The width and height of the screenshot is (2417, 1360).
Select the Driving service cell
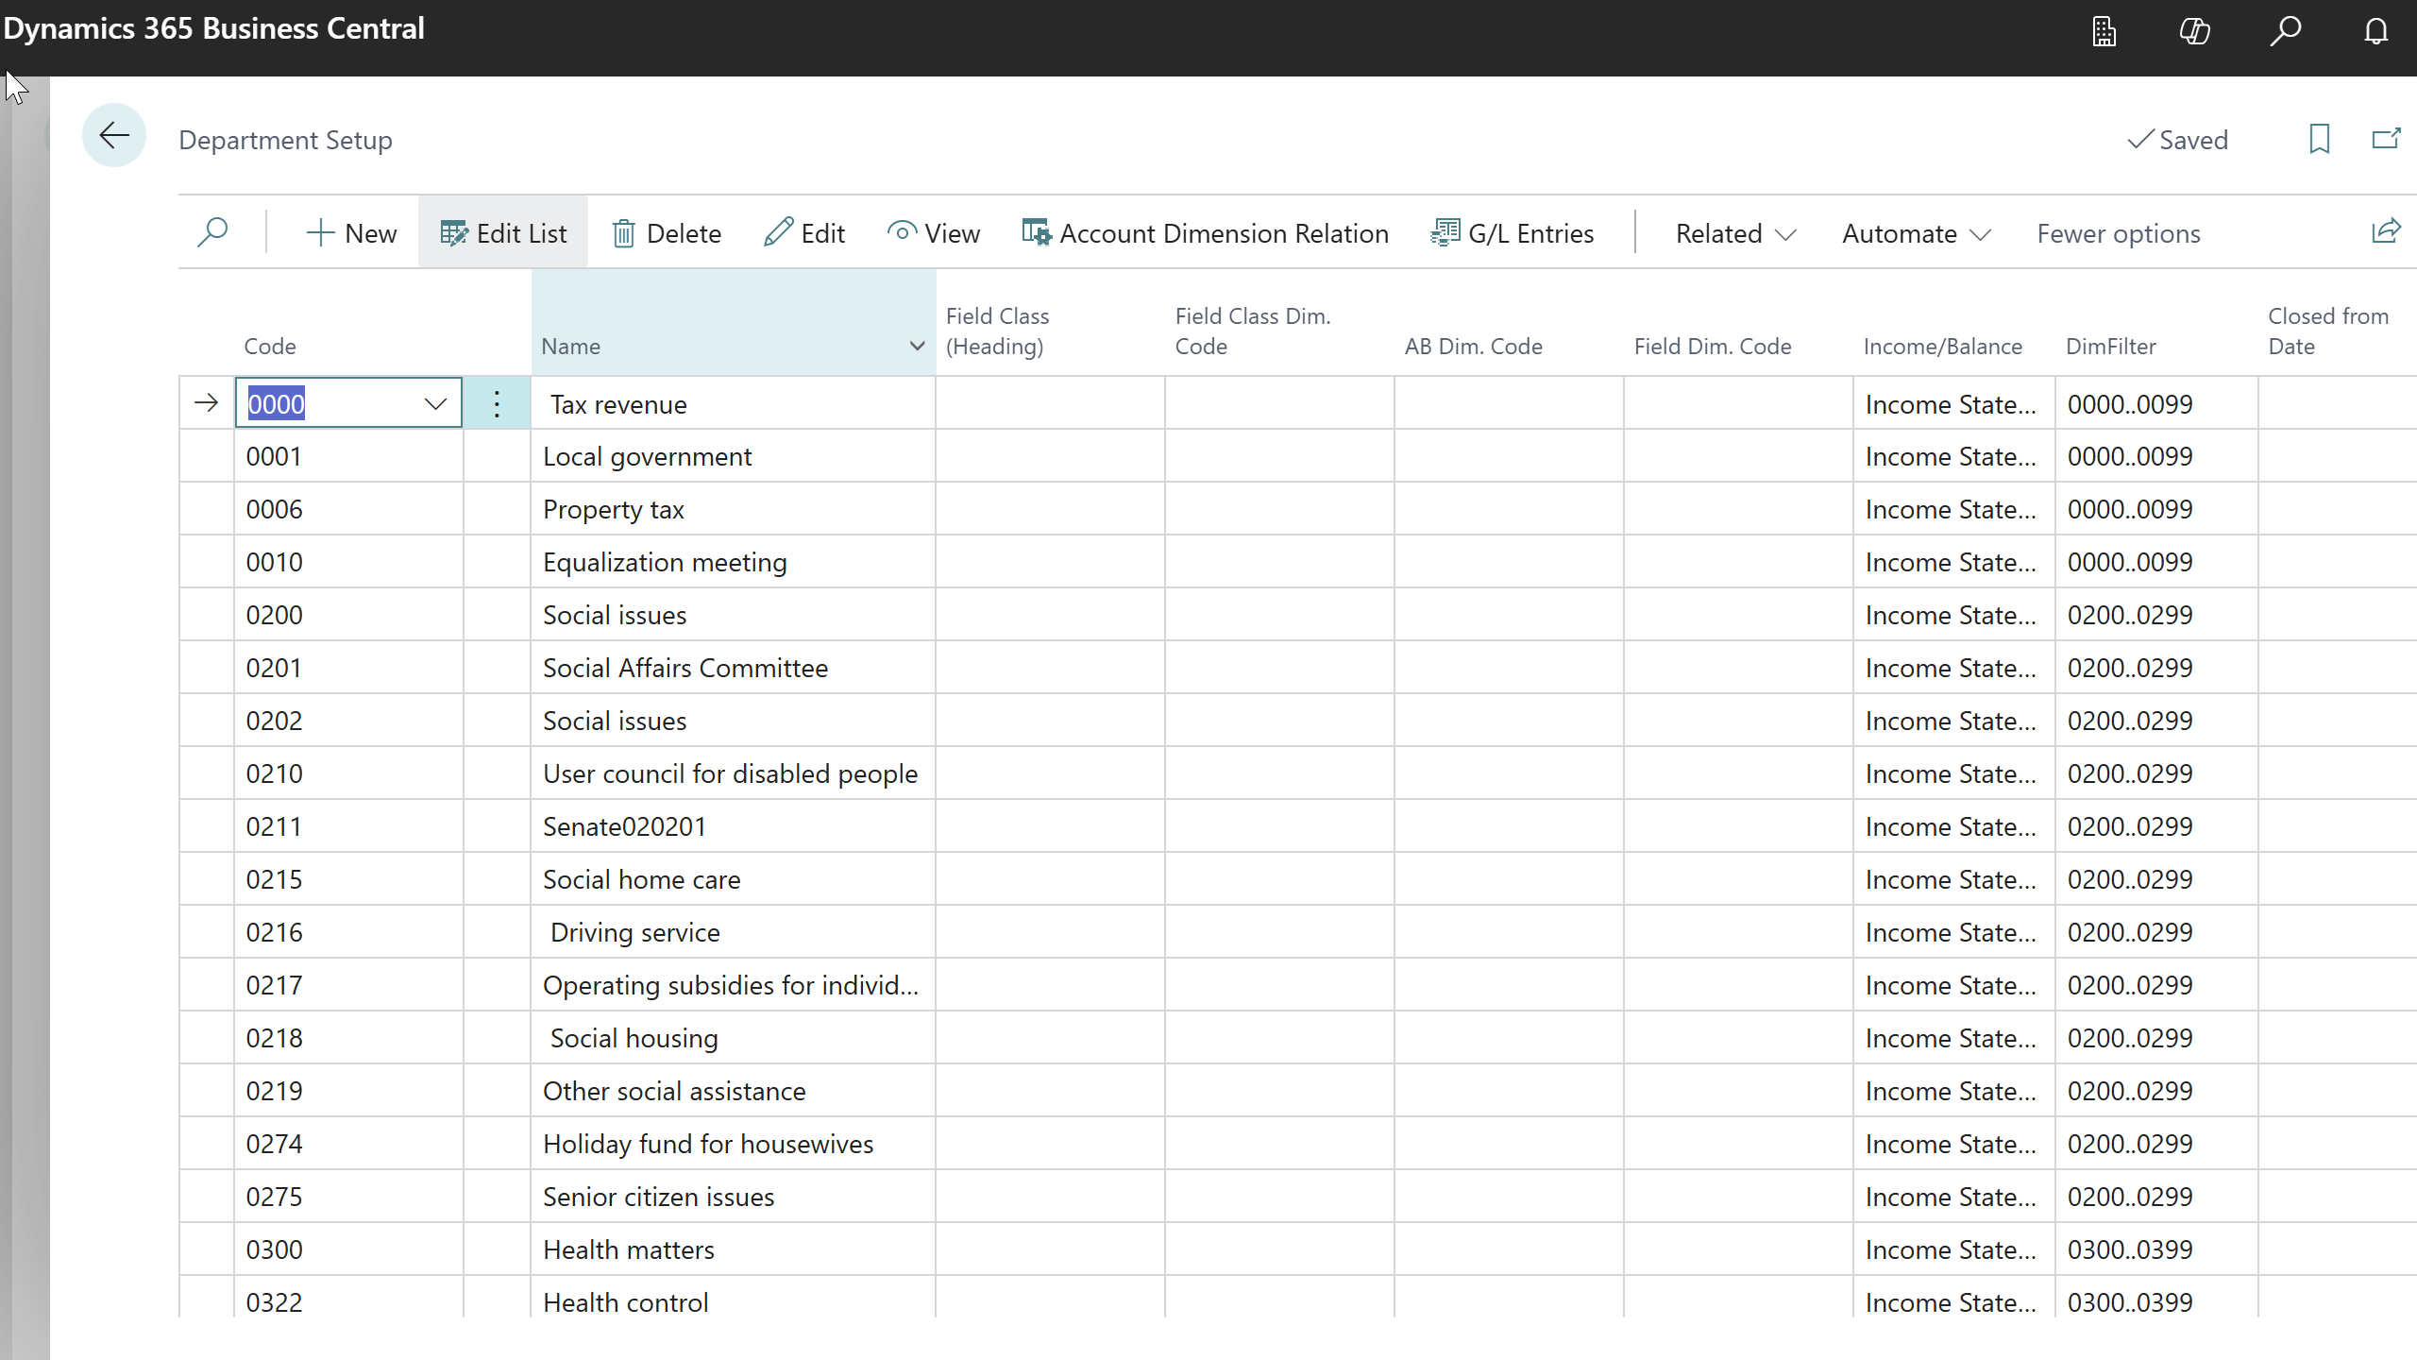(734, 933)
